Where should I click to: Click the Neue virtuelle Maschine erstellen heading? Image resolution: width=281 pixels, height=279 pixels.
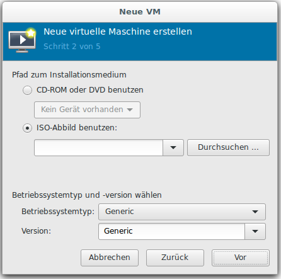[118, 31]
